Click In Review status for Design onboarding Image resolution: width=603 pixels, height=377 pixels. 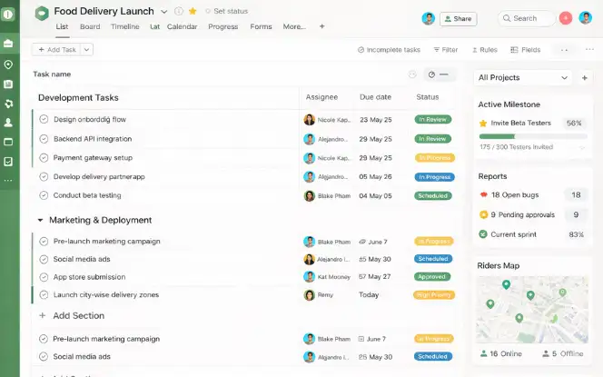click(x=432, y=119)
